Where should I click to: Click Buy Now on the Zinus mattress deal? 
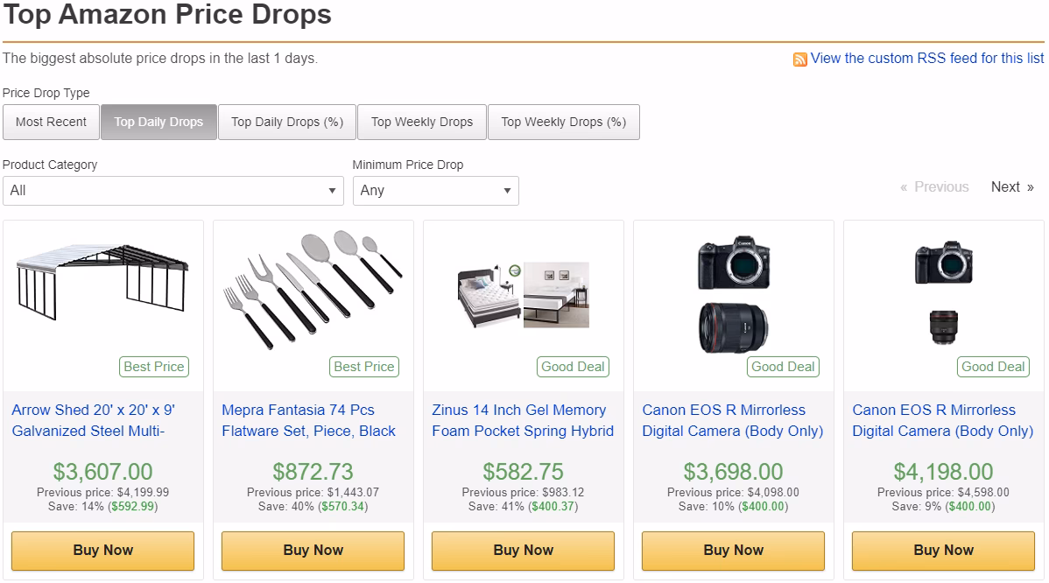click(523, 551)
